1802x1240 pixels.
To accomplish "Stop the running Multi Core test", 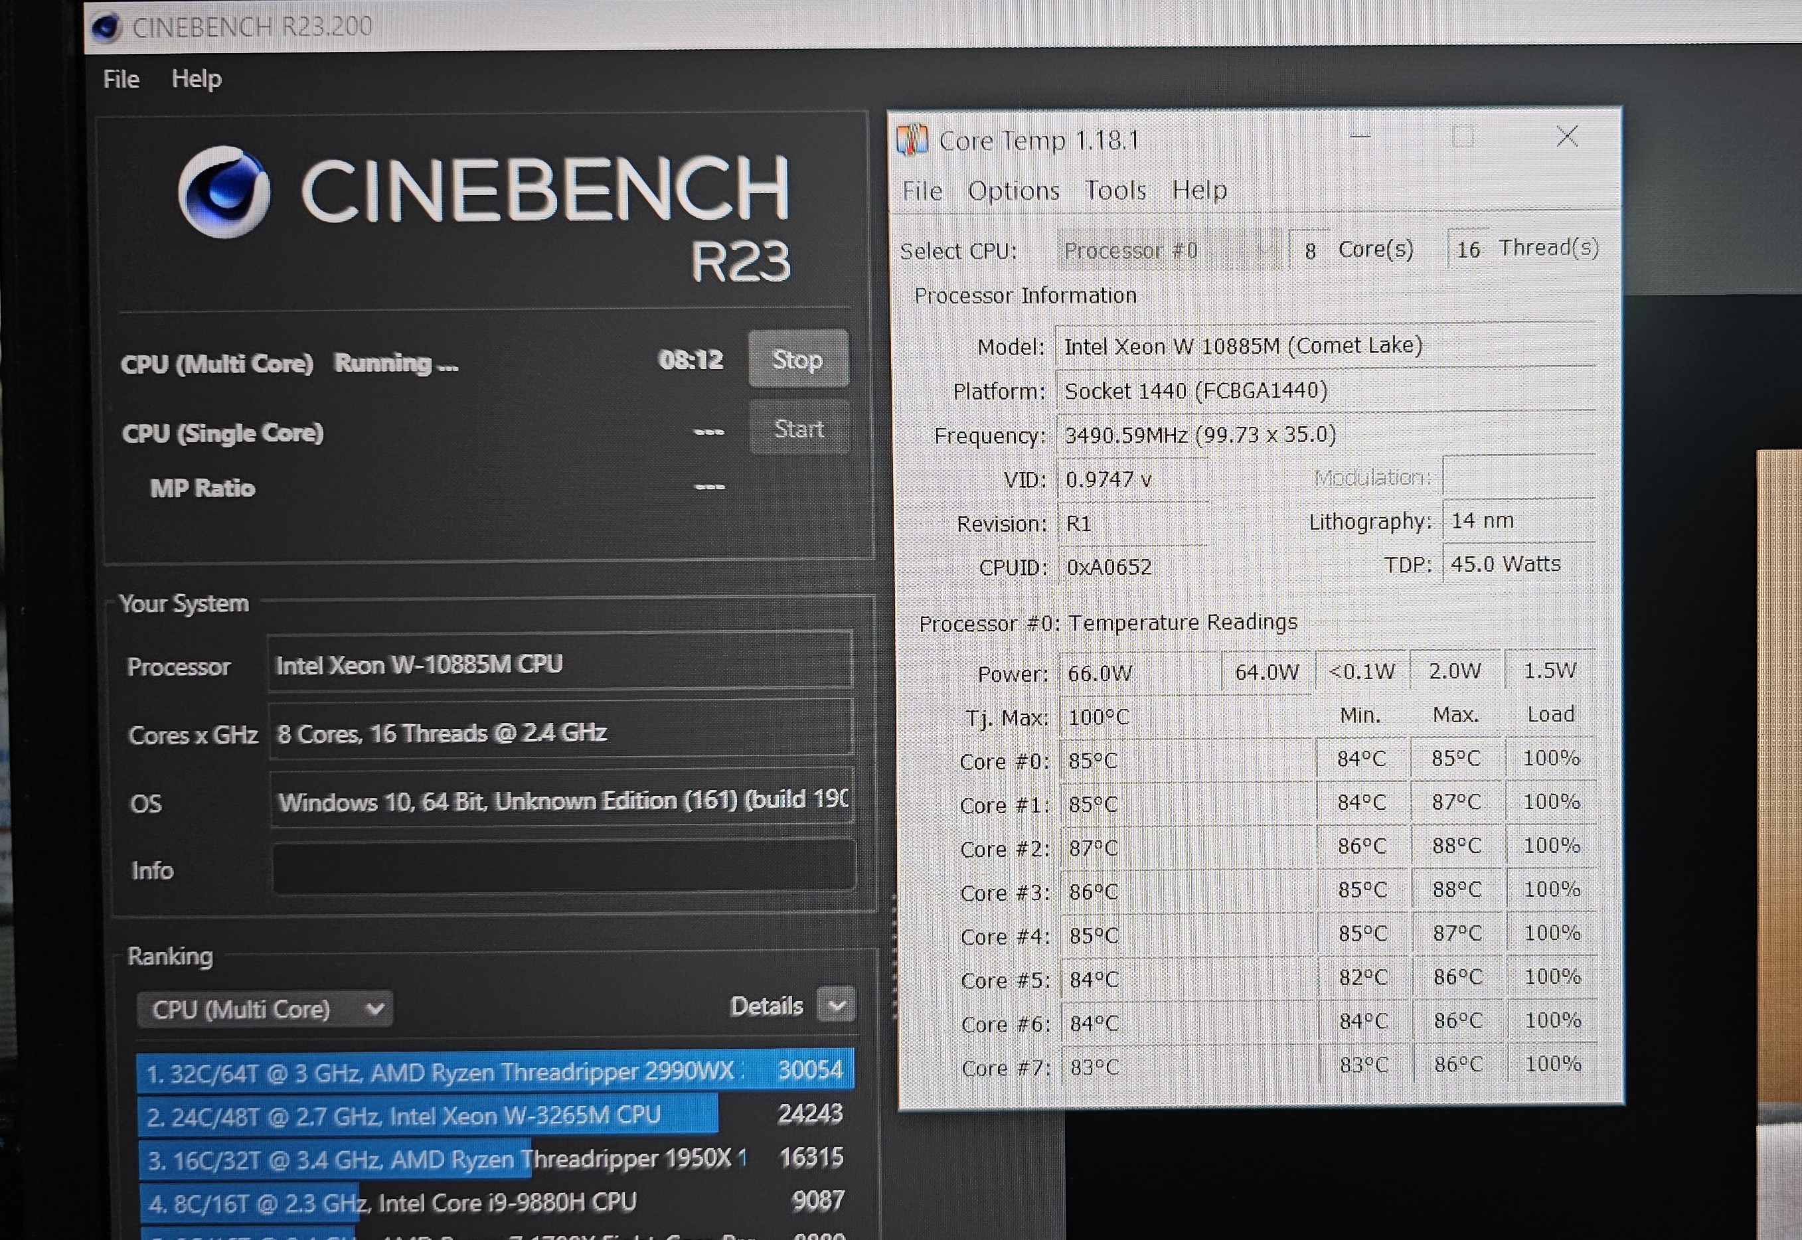I will pyautogui.click(x=798, y=359).
